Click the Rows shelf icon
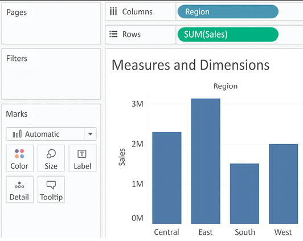Screen dimensions: 303x241 (113, 34)
